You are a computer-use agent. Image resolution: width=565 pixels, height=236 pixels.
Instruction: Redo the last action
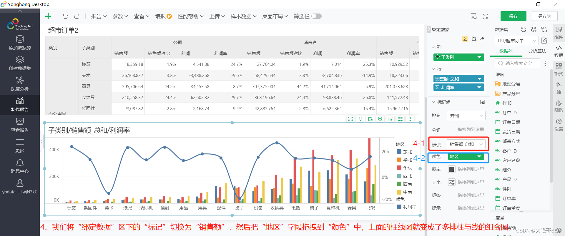coord(77,16)
